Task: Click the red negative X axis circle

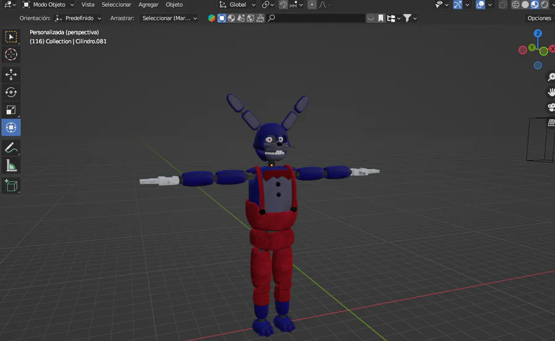Action: click(x=522, y=51)
